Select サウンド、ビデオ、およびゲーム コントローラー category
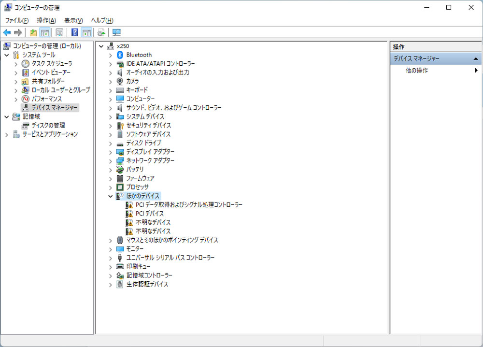Image resolution: width=483 pixels, height=347 pixels. click(174, 108)
